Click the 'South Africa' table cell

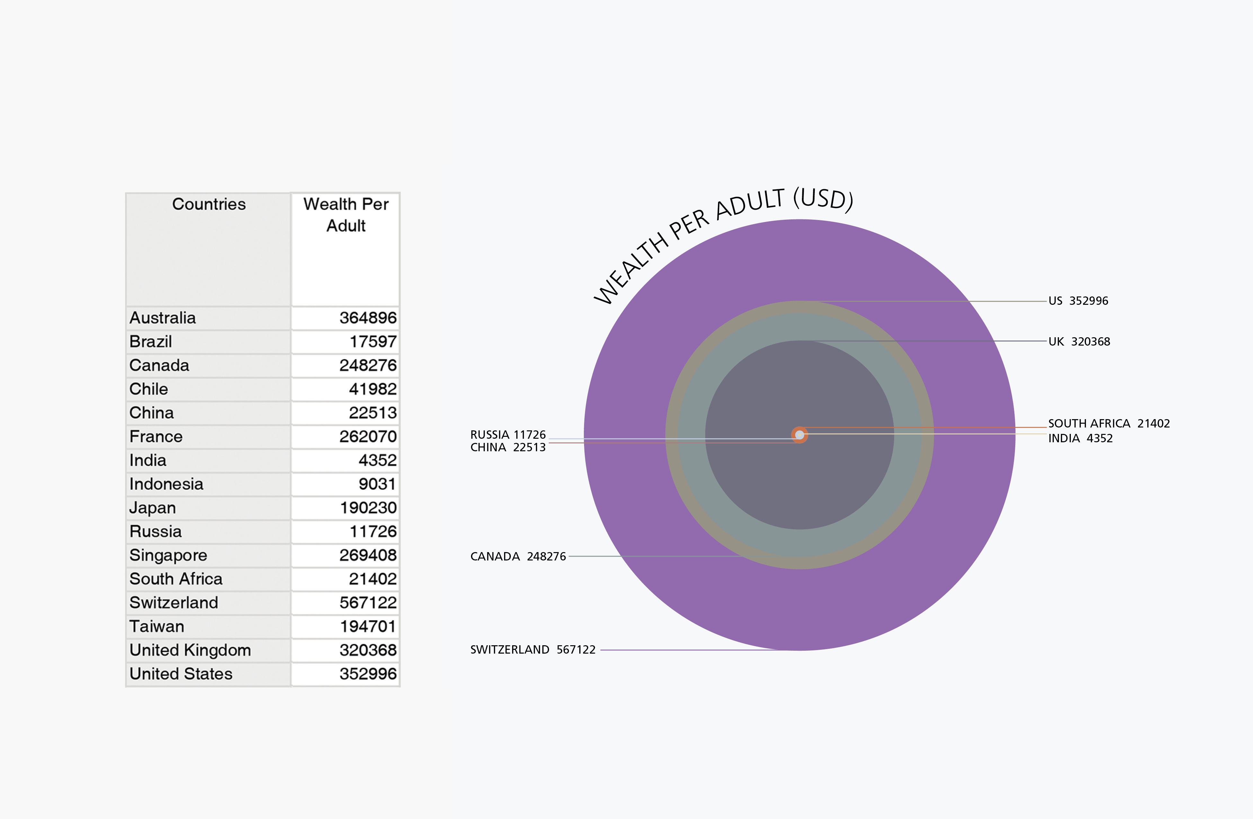tap(209, 579)
